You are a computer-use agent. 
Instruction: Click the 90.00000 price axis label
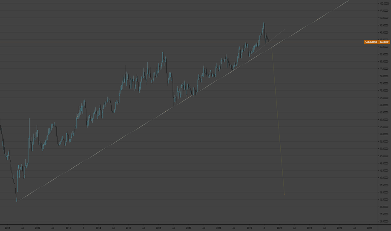(x=384, y=32)
